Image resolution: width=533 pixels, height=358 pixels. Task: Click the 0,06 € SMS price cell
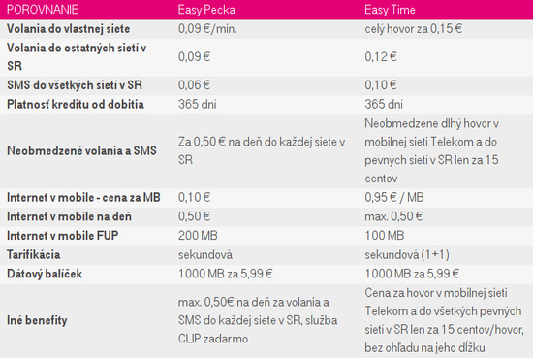(x=194, y=85)
